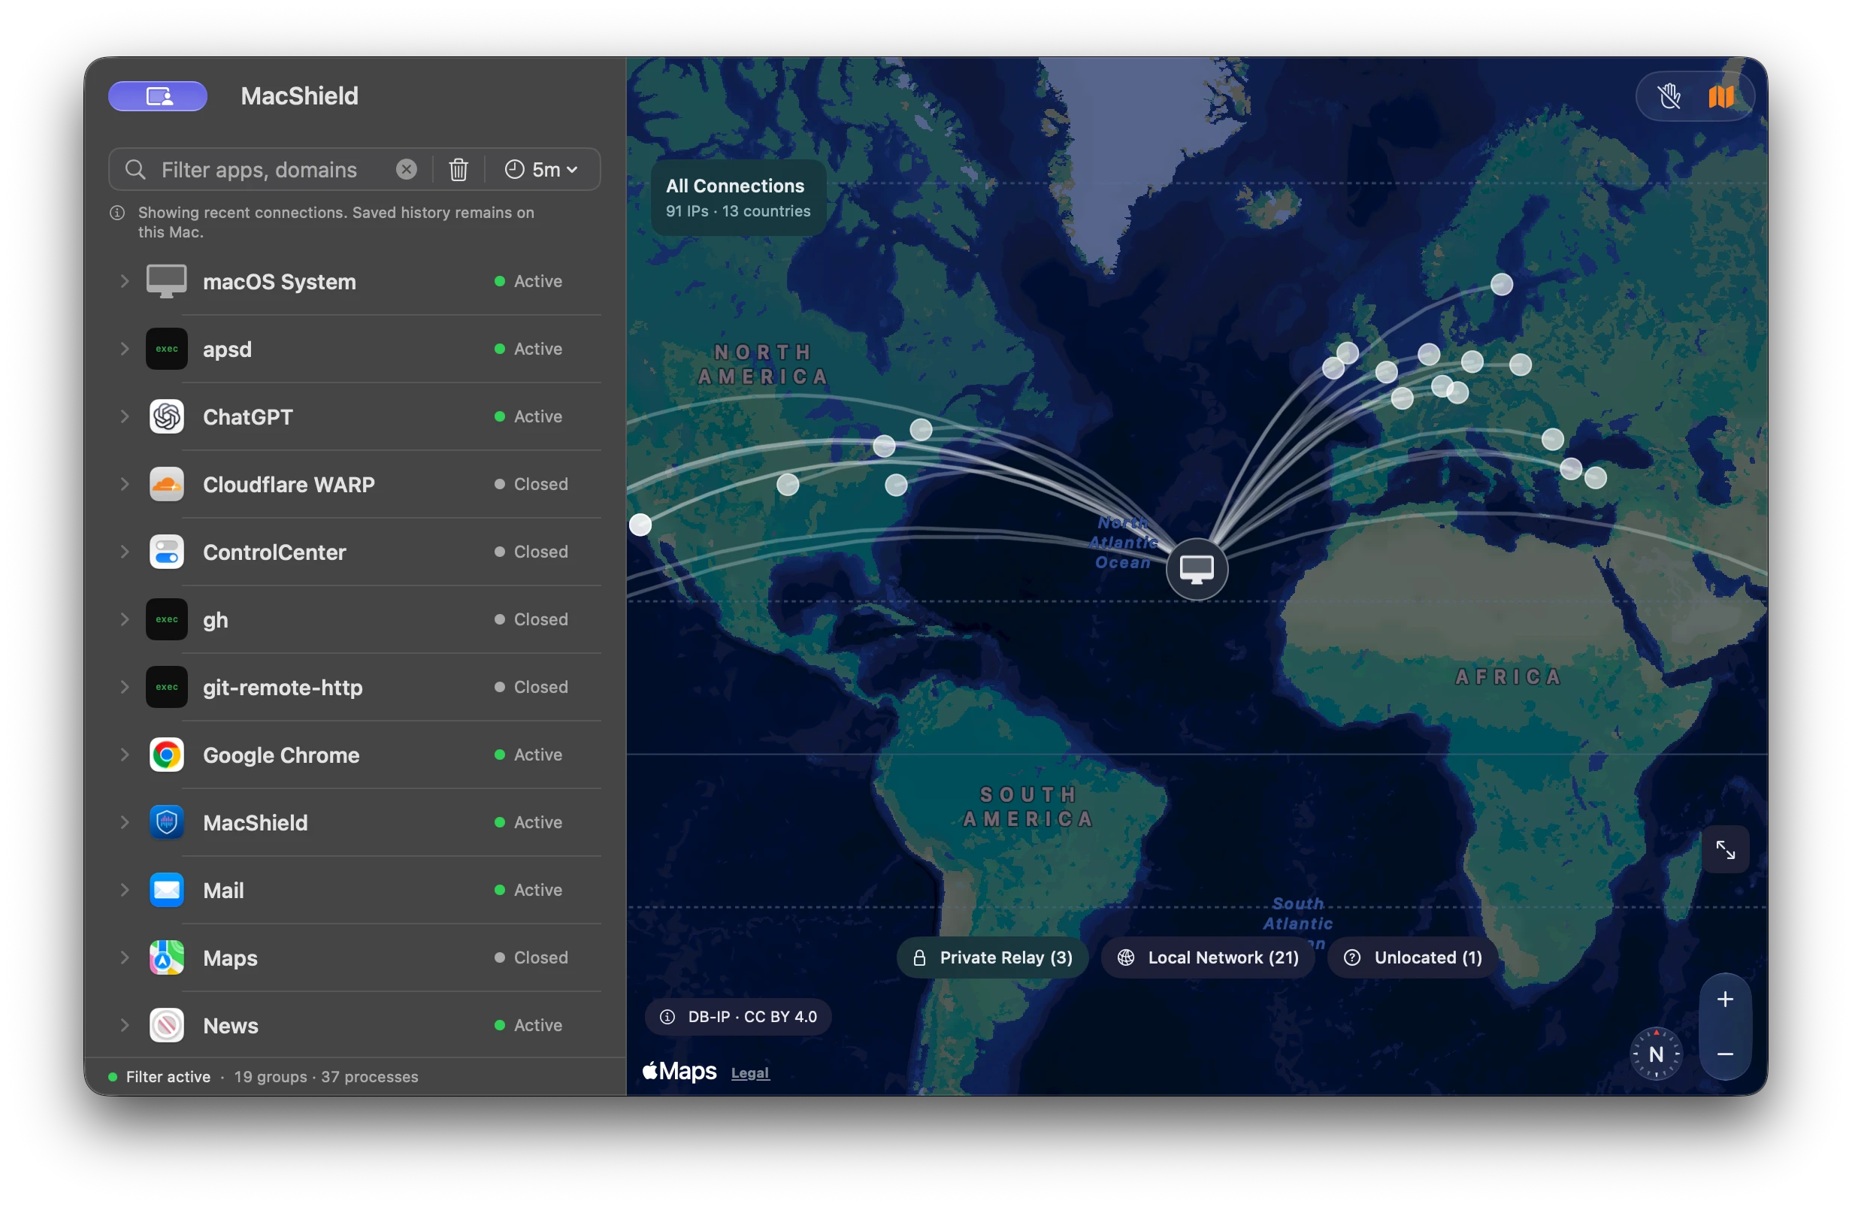Click the git-remote-http exec icon
Viewport: 1852px width, 1207px height.
tap(167, 687)
